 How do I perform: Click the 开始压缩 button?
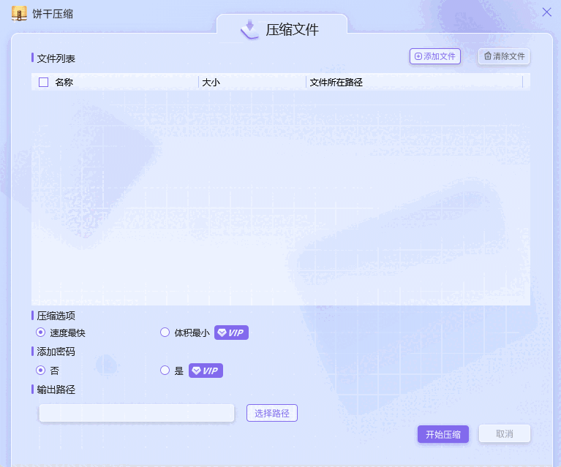pos(443,434)
